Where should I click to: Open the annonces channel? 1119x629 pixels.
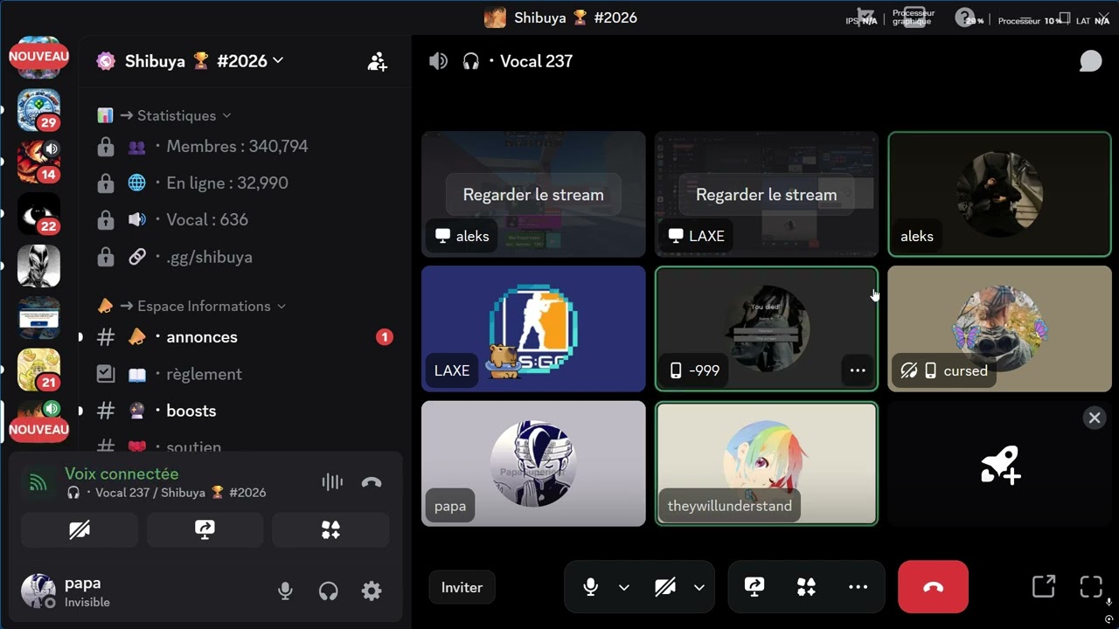pyautogui.click(x=245, y=336)
